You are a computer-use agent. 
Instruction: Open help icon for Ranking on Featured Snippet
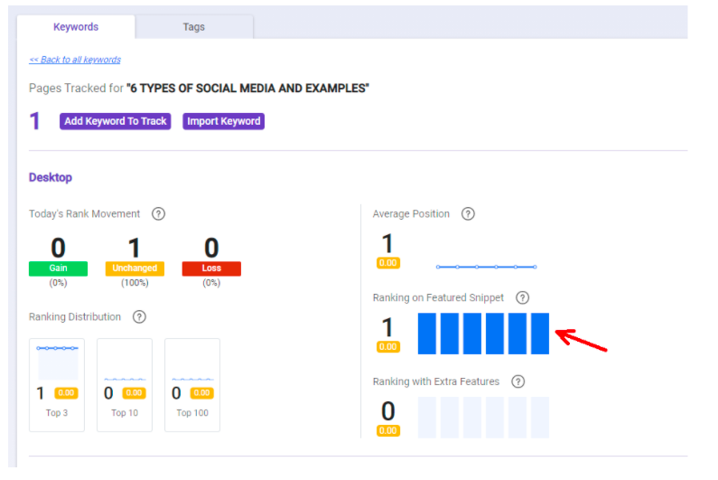click(523, 298)
